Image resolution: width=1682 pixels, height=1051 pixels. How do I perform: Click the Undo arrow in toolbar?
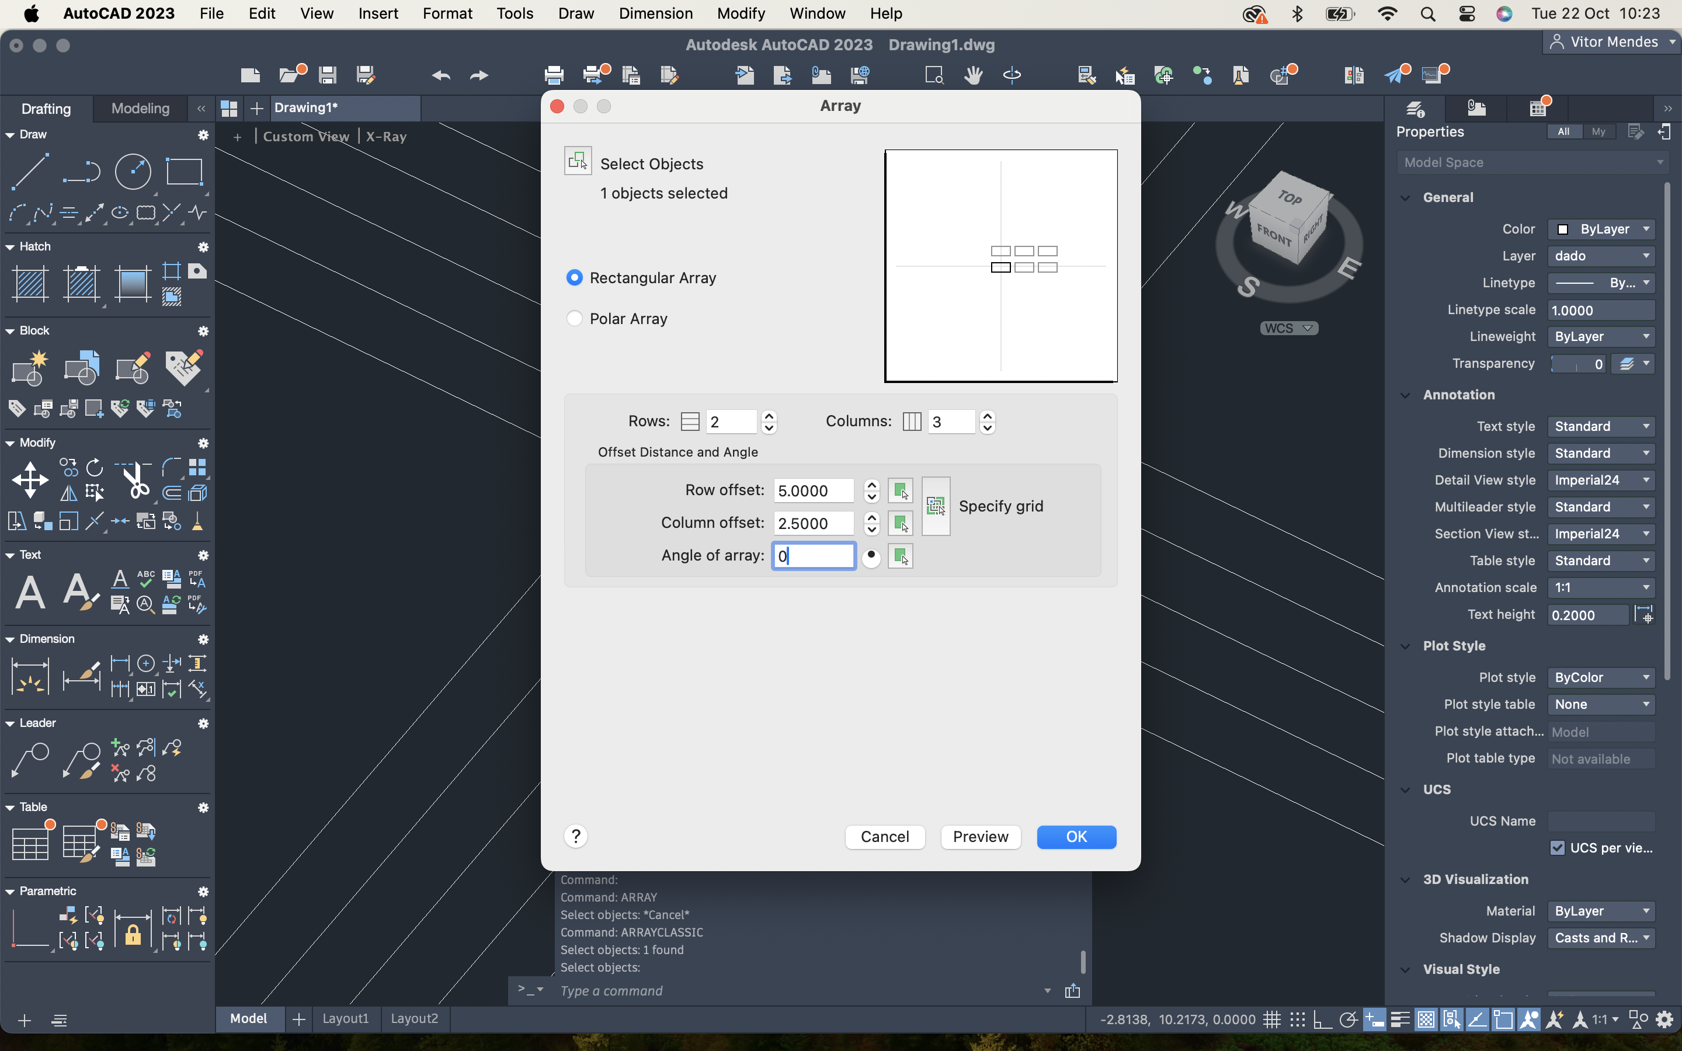point(441,75)
